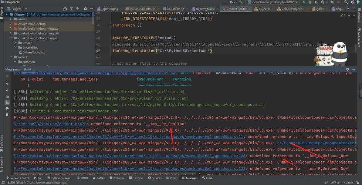Open Search Everywhere magnifier icon
Screen dimensions: 362x185
[x=346, y=2]
